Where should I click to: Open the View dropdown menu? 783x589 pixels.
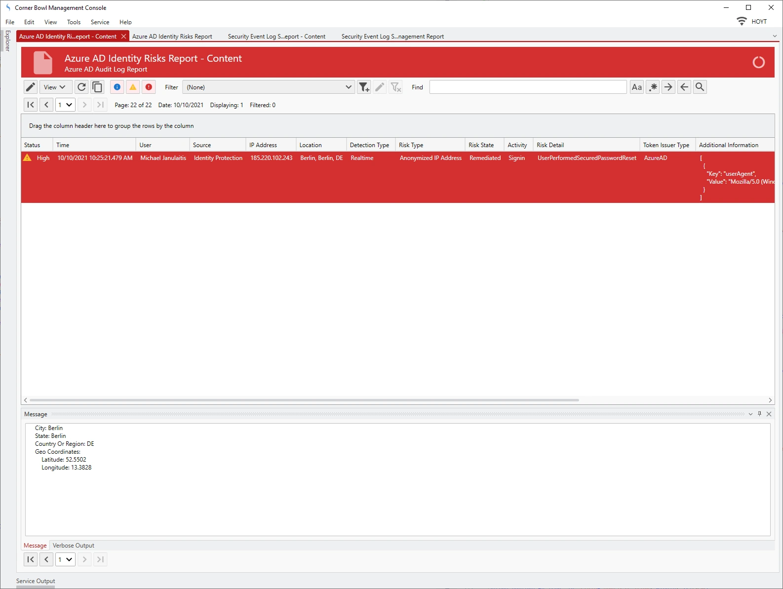coord(55,87)
